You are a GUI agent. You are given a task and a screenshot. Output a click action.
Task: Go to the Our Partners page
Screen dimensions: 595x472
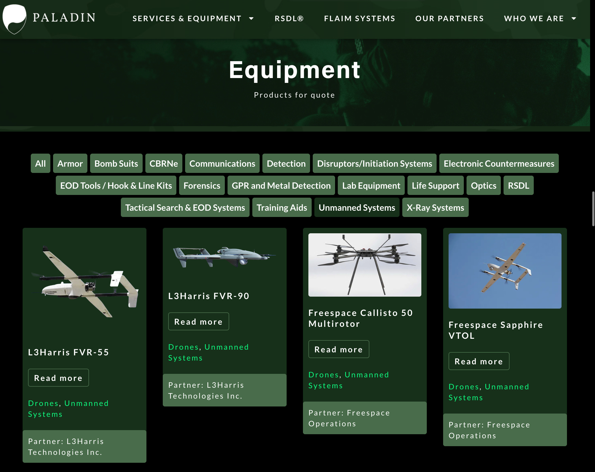point(449,19)
